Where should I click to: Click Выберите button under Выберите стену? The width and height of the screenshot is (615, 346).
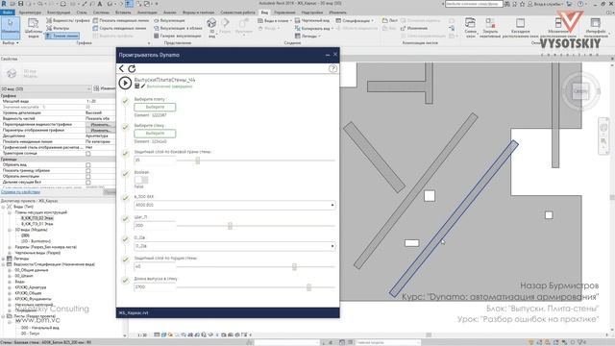155,134
